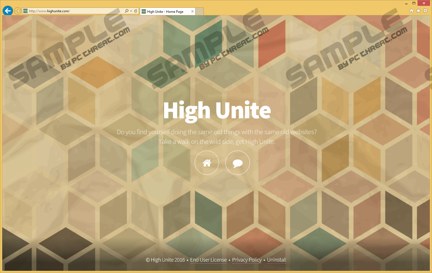
Task: Click the highunite.com address bar field
Action: click(x=75, y=11)
